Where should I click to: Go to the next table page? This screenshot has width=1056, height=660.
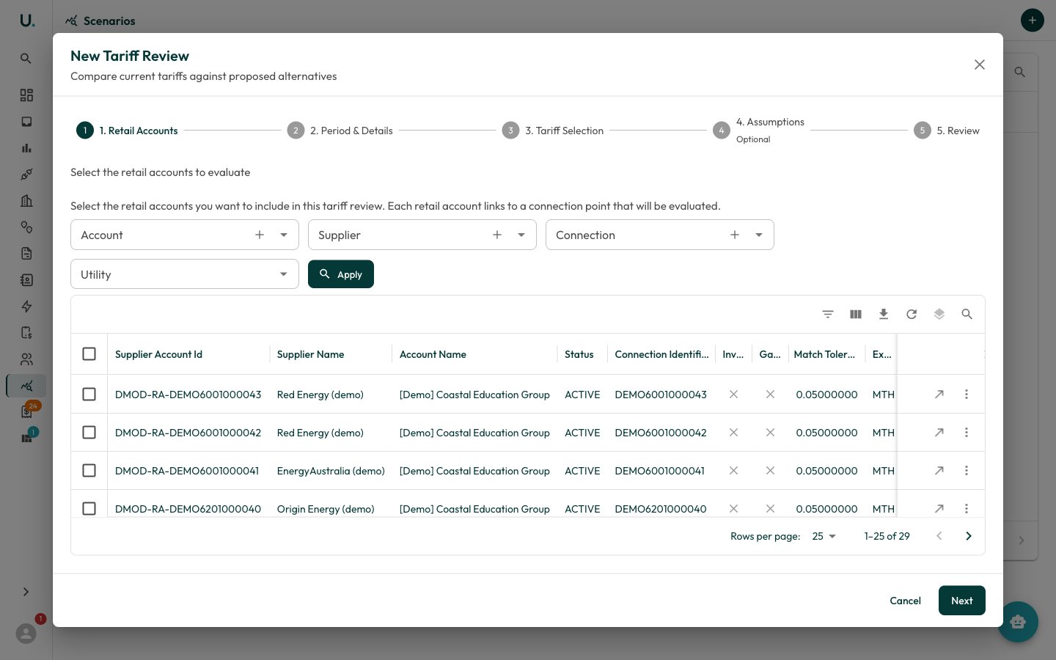click(969, 536)
